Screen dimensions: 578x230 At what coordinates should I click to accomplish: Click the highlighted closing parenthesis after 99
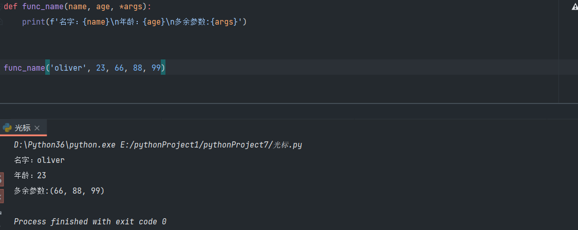click(163, 68)
